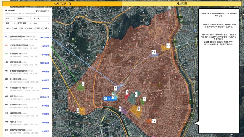Click the yellow highlighted zone beside marker 8
Image resolution: width=244 pixels, height=137 pixels.
[x=135, y=111]
